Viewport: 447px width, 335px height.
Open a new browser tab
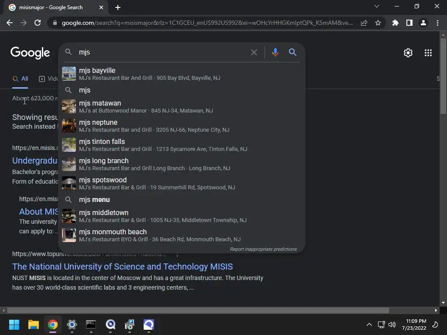(x=118, y=7)
